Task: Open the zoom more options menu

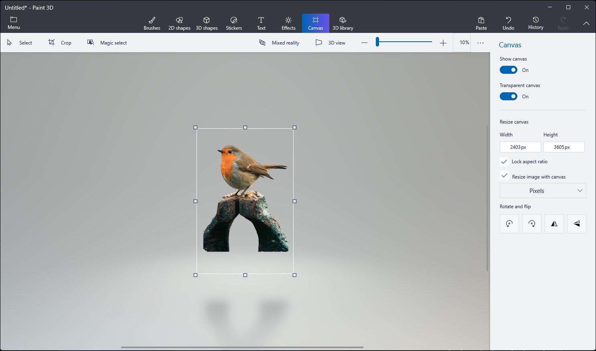Action: pos(480,42)
